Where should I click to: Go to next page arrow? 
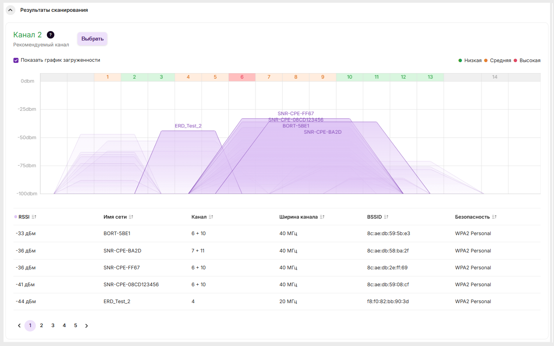tap(87, 326)
